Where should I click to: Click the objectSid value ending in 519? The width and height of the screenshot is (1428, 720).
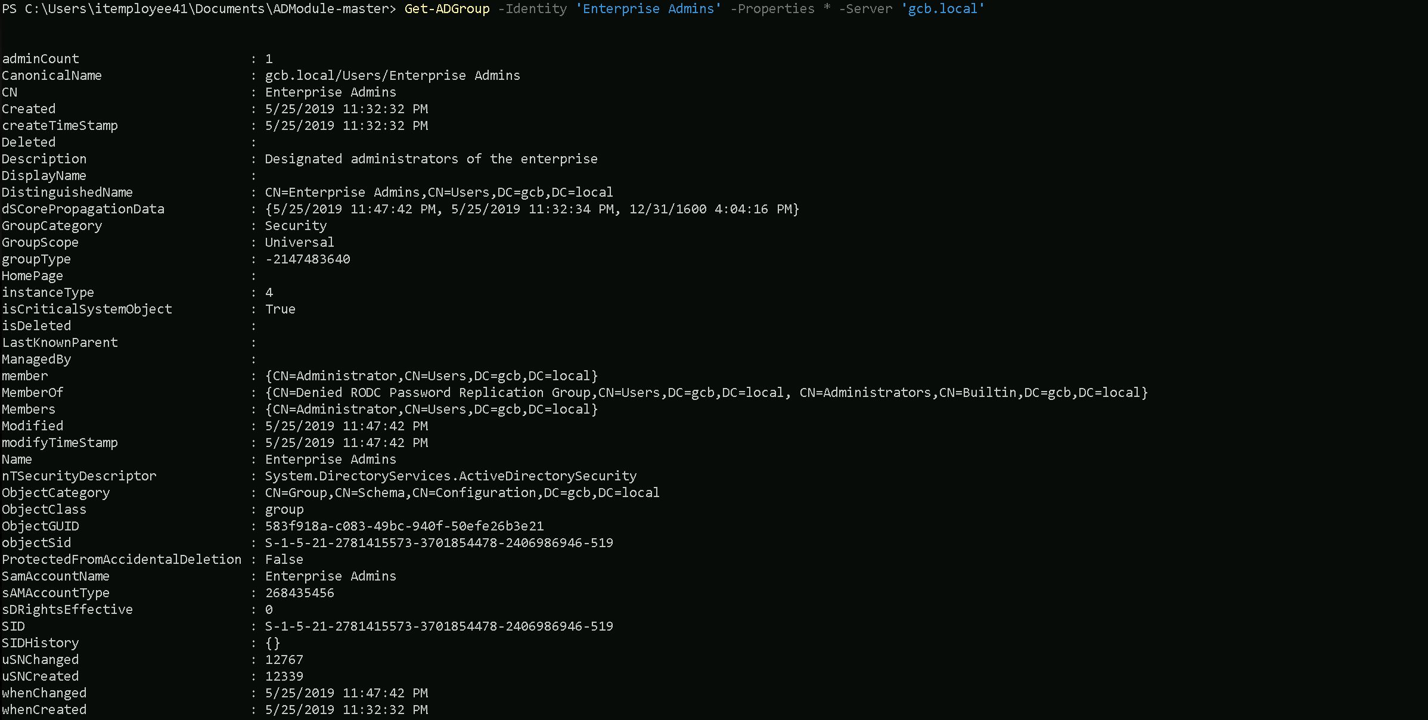click(x=439, y=543)
